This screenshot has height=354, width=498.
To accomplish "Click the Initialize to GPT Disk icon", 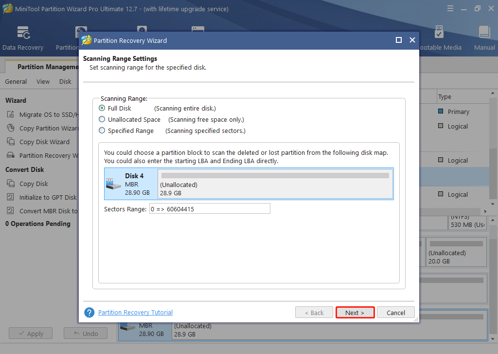I will coord(11,197).
